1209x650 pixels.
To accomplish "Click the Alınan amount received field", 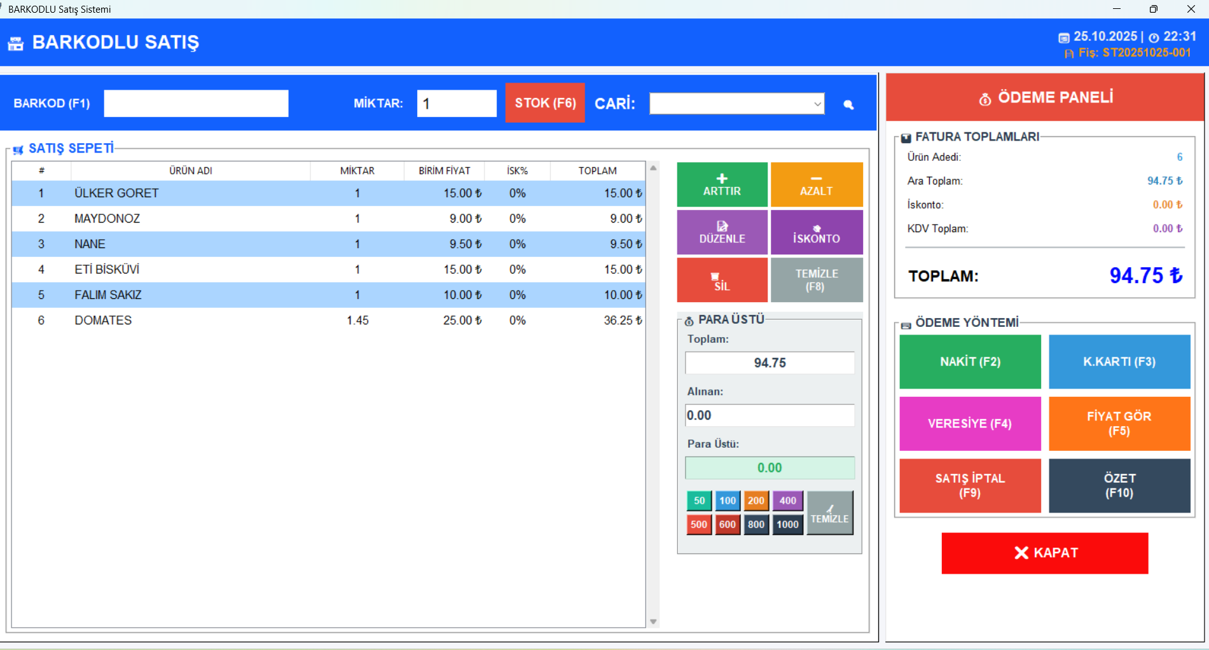I will click(770, 415).
